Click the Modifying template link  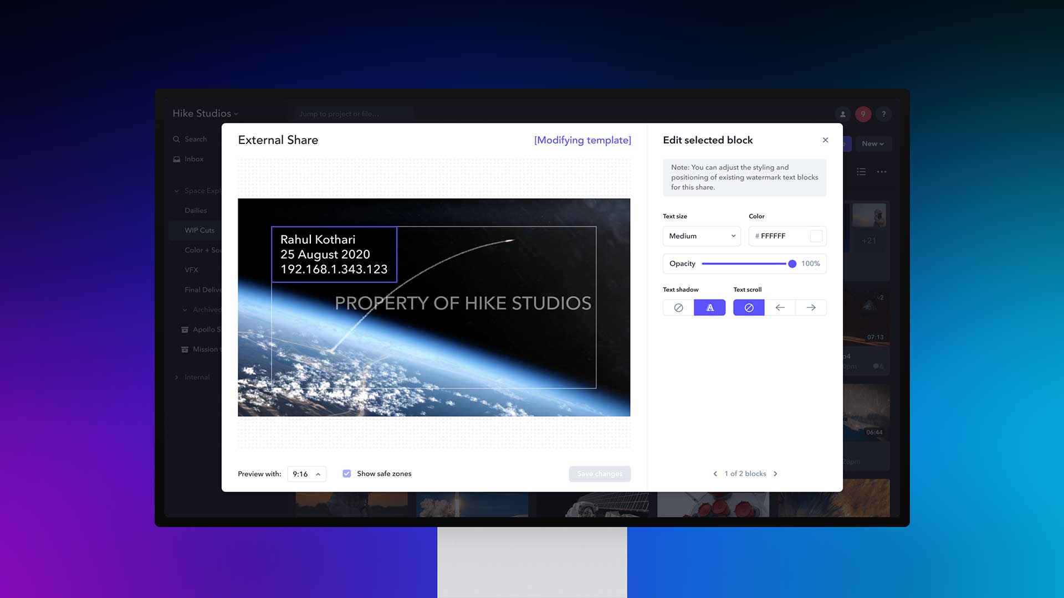coord(582,140)
